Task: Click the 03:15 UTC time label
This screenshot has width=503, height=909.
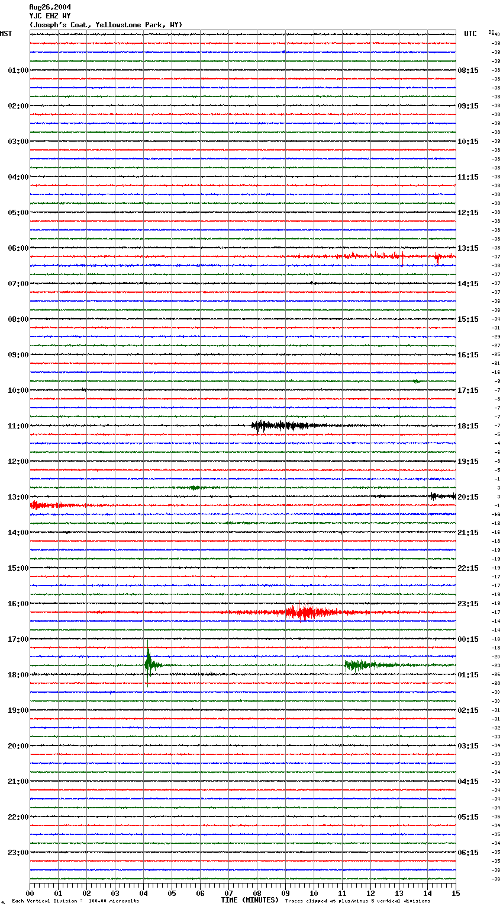Action: pos(468,746)
